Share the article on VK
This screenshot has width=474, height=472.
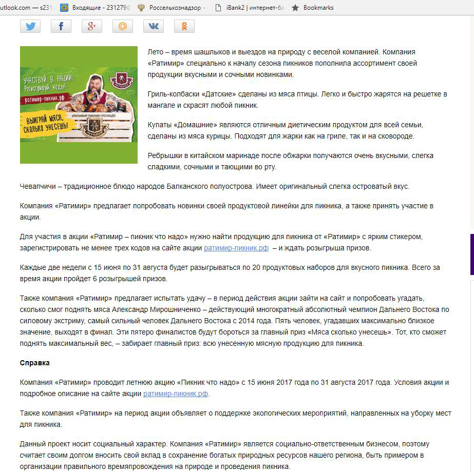click(154, 26)
